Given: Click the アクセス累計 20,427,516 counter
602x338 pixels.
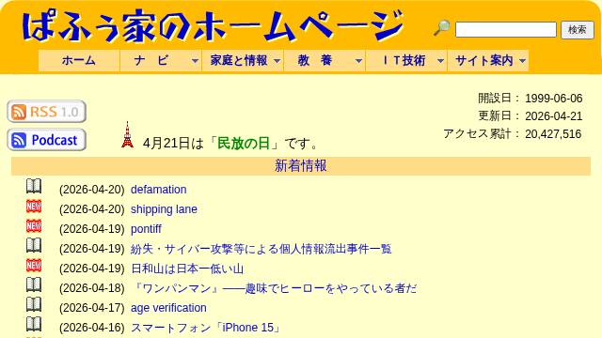Looking at the screenshot, I should click(513, 133).
